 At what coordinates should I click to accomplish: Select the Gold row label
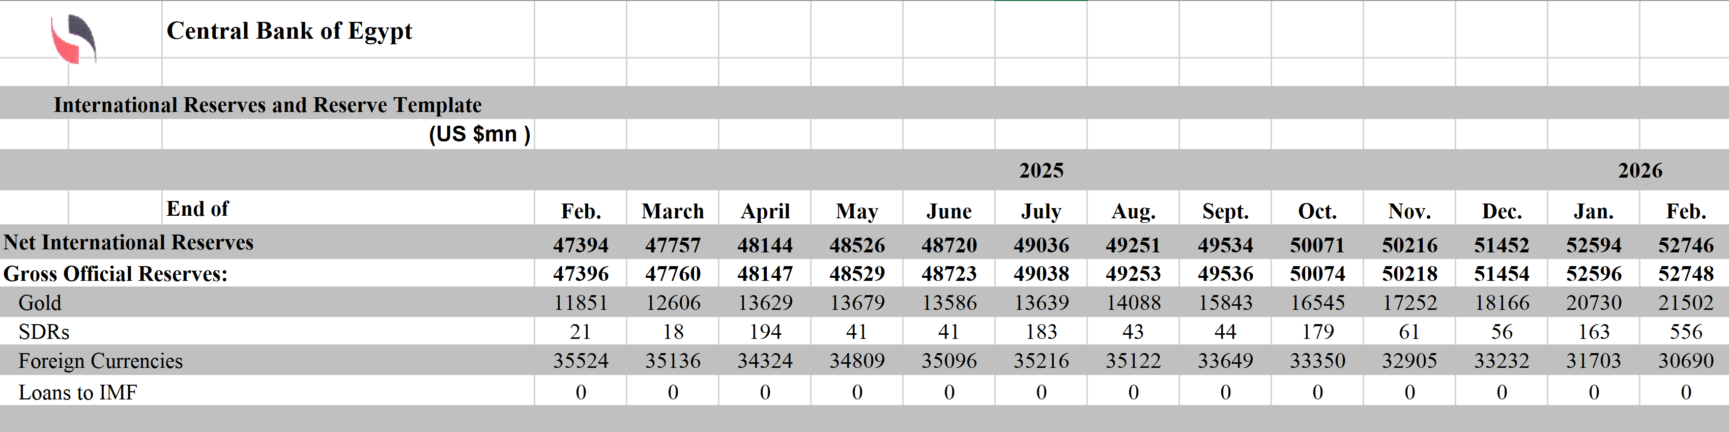point(40,303)
